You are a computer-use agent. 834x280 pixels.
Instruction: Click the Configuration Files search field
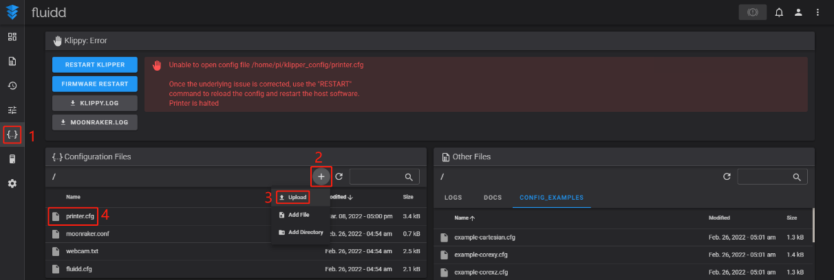click(377, 177)
